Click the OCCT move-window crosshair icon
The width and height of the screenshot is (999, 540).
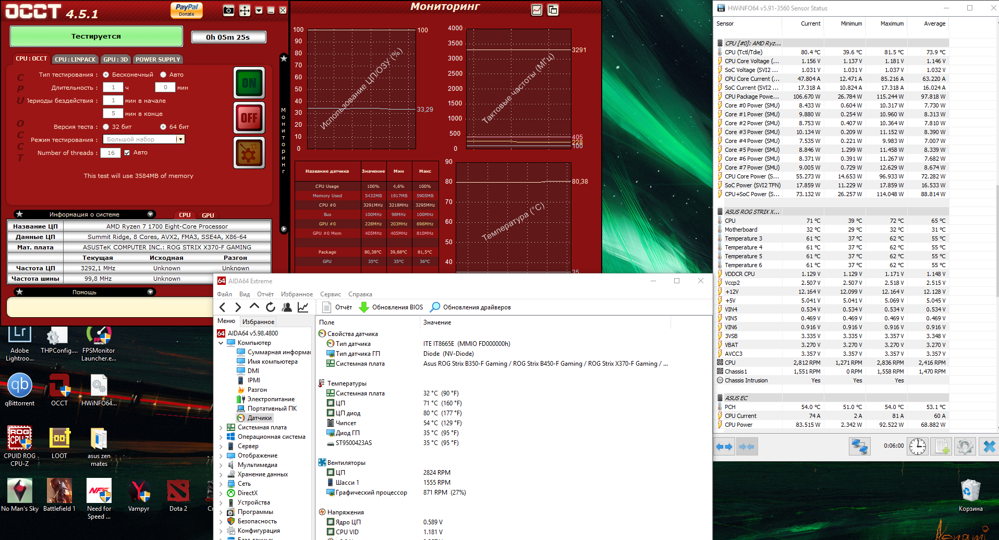pyautogui.click(x=245, y=10)
